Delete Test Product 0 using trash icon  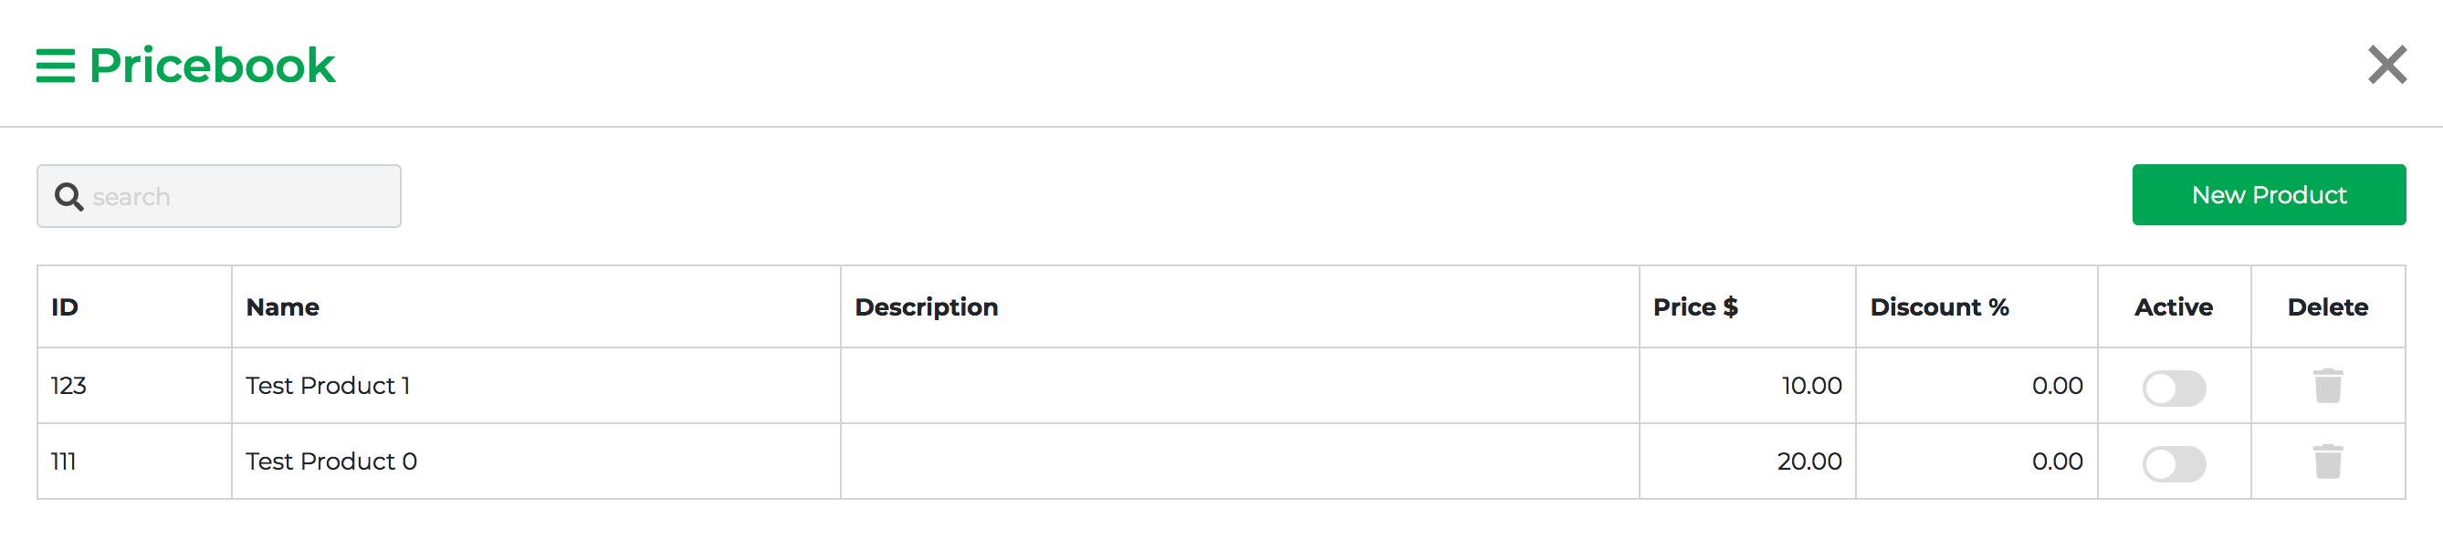point(2327,462)
